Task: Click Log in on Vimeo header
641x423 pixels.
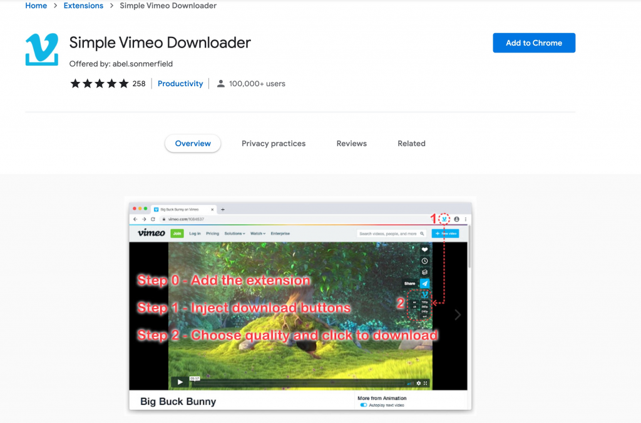Action: point(195,234)
